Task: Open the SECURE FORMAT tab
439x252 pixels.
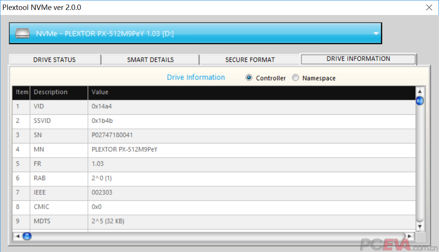Action: (x=250, y=60)
